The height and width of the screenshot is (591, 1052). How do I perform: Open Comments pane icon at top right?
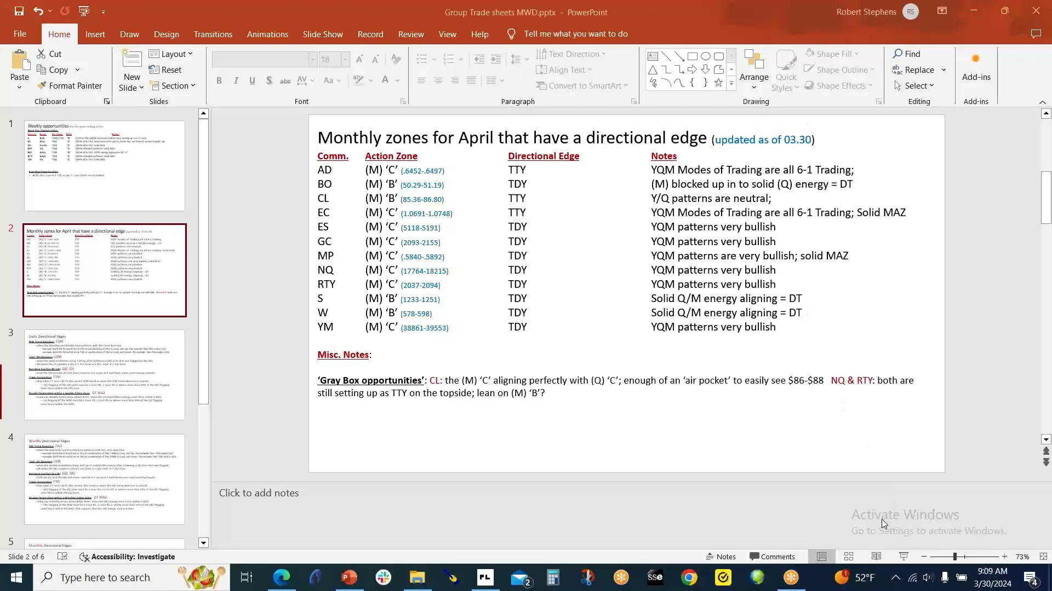click(1036, 34)
